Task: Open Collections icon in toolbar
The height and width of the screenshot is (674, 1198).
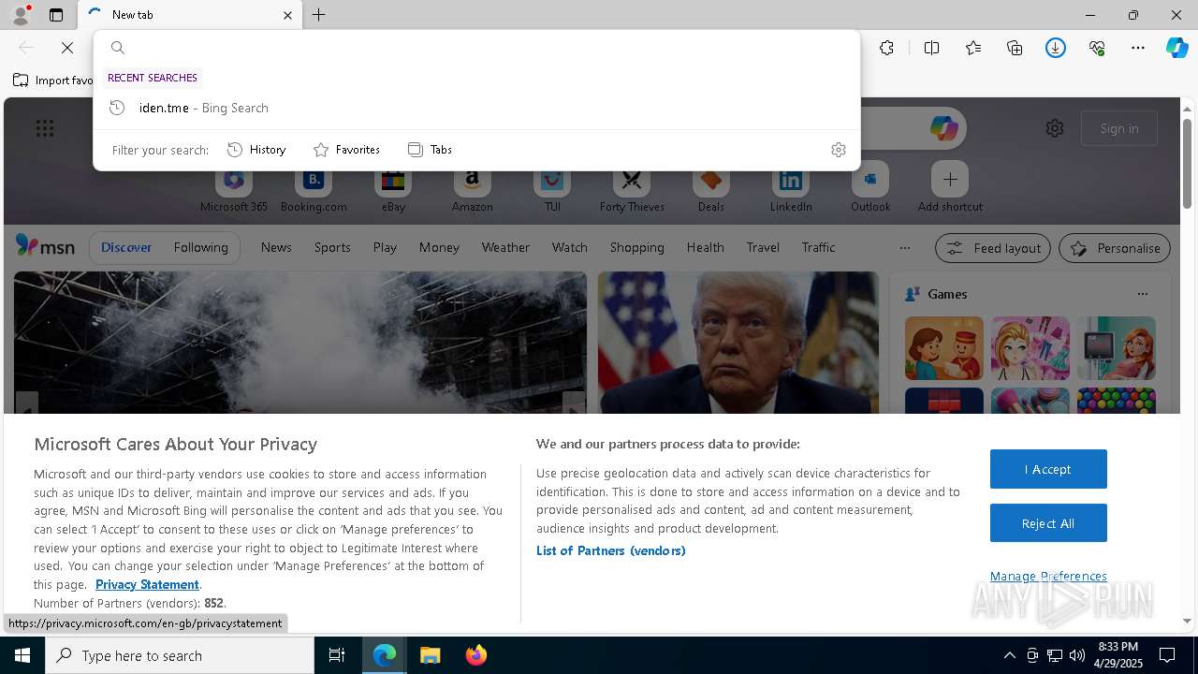Action: (1015, 48)
